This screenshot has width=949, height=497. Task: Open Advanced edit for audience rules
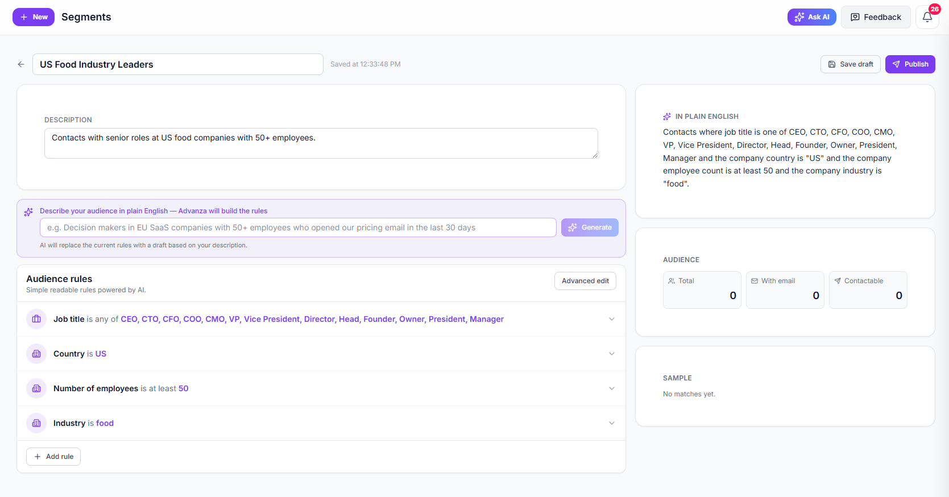(585, 281)
